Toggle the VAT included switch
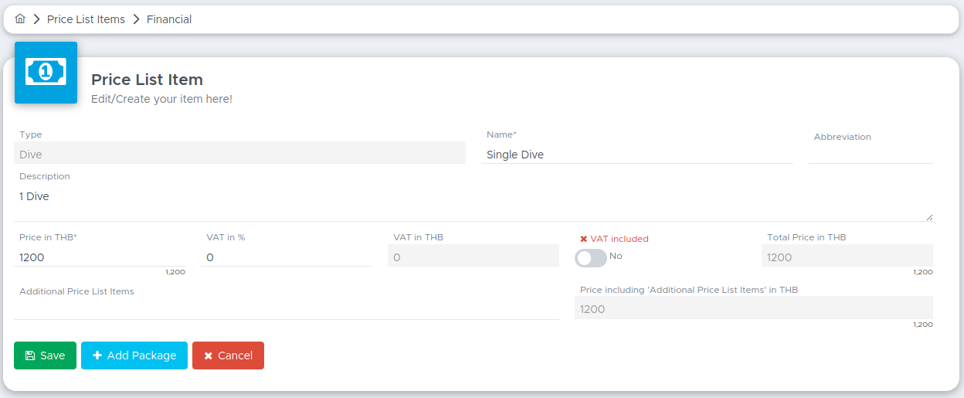Viewport: 964px width, 398px height. point(591,258)
